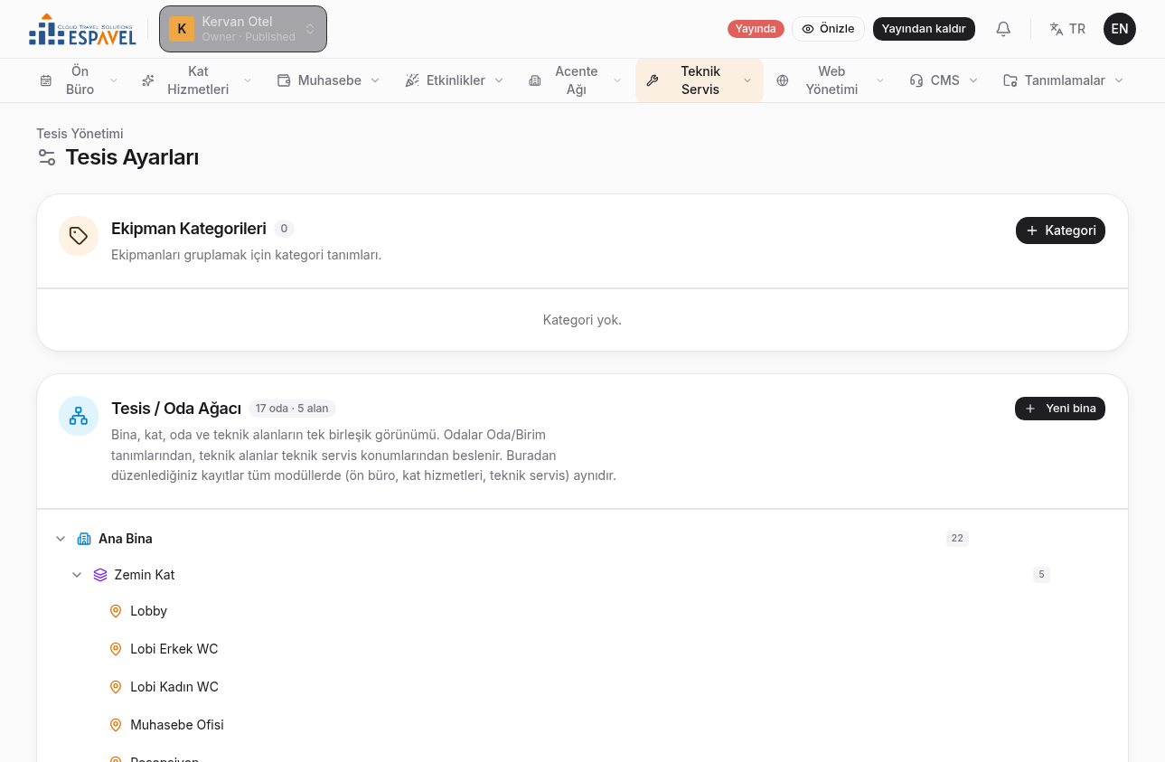Click the translate language icon
This screenshot has width=1165, height=762.
click(x=1056, y=29)
